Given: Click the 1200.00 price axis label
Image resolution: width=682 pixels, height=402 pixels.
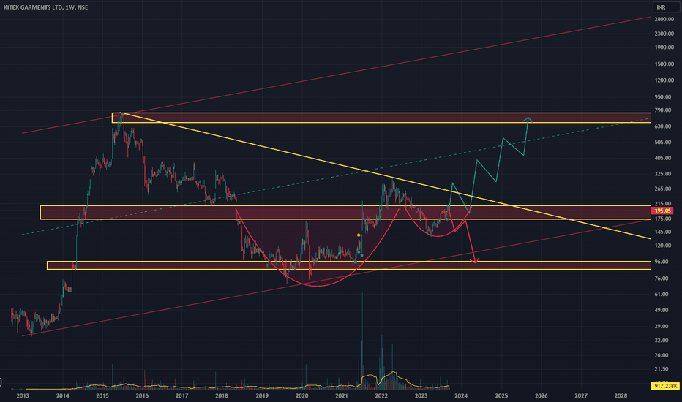Looking at the screenshot, I should click(x=664, y=80).
